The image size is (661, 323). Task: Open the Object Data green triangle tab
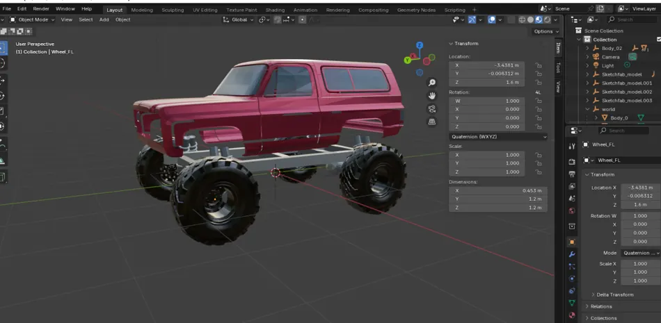(572, 304)
